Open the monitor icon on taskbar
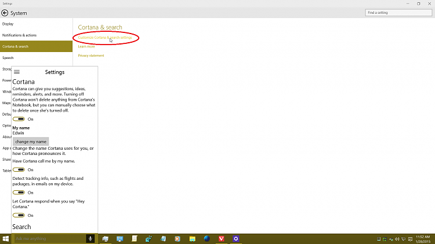Viewport: 435px width, 244px height. coord(120,238)
